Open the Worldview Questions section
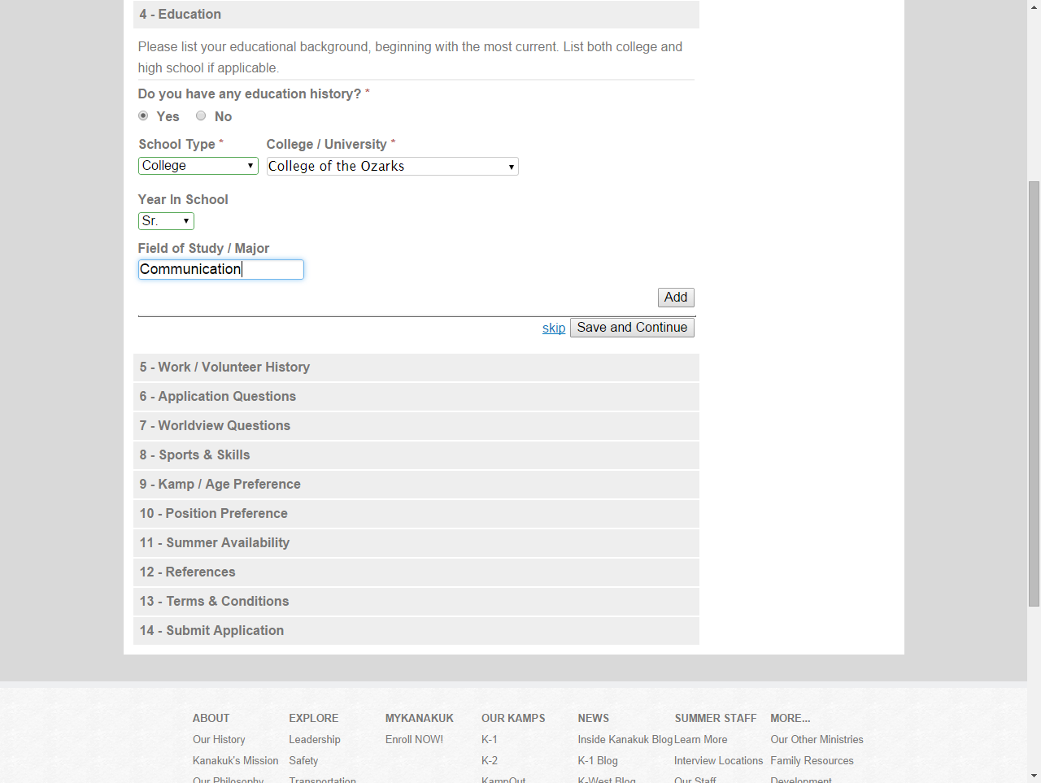 click(x=215, y=426)
